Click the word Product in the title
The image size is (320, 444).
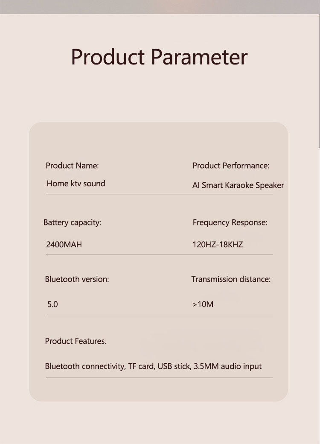pyautogui.click(x=108, y=57)
